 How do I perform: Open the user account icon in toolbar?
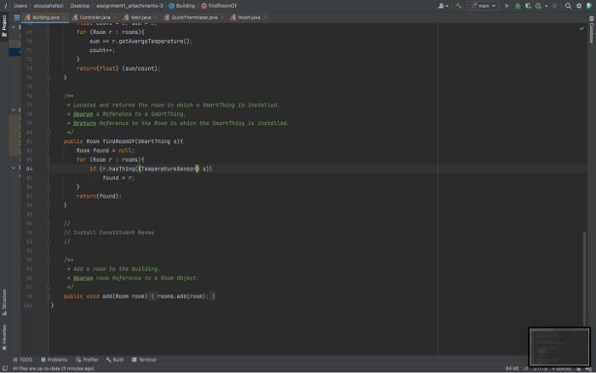(x=442, y=6)
